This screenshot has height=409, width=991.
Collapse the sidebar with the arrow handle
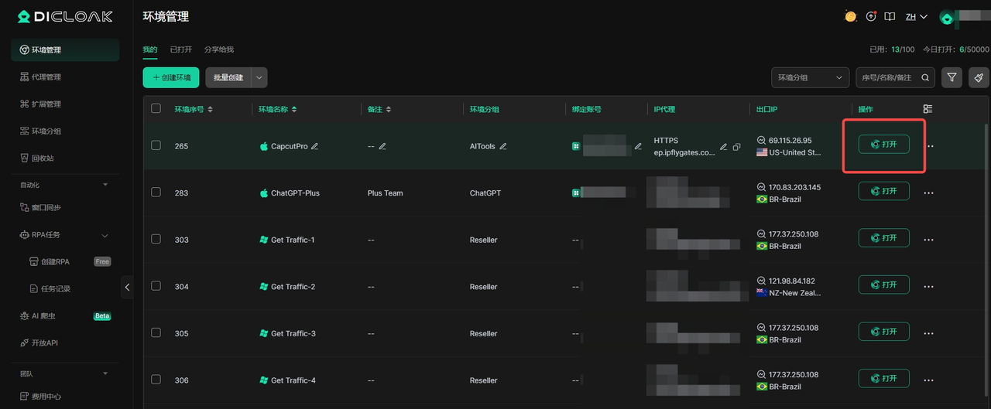(x=127, y=287)
